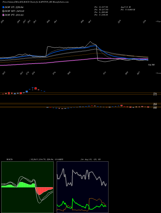Click the 'MACD:' indicator label
Image resolution: width=161 pixels, height=213 pixels.
[x=10, y=159]
